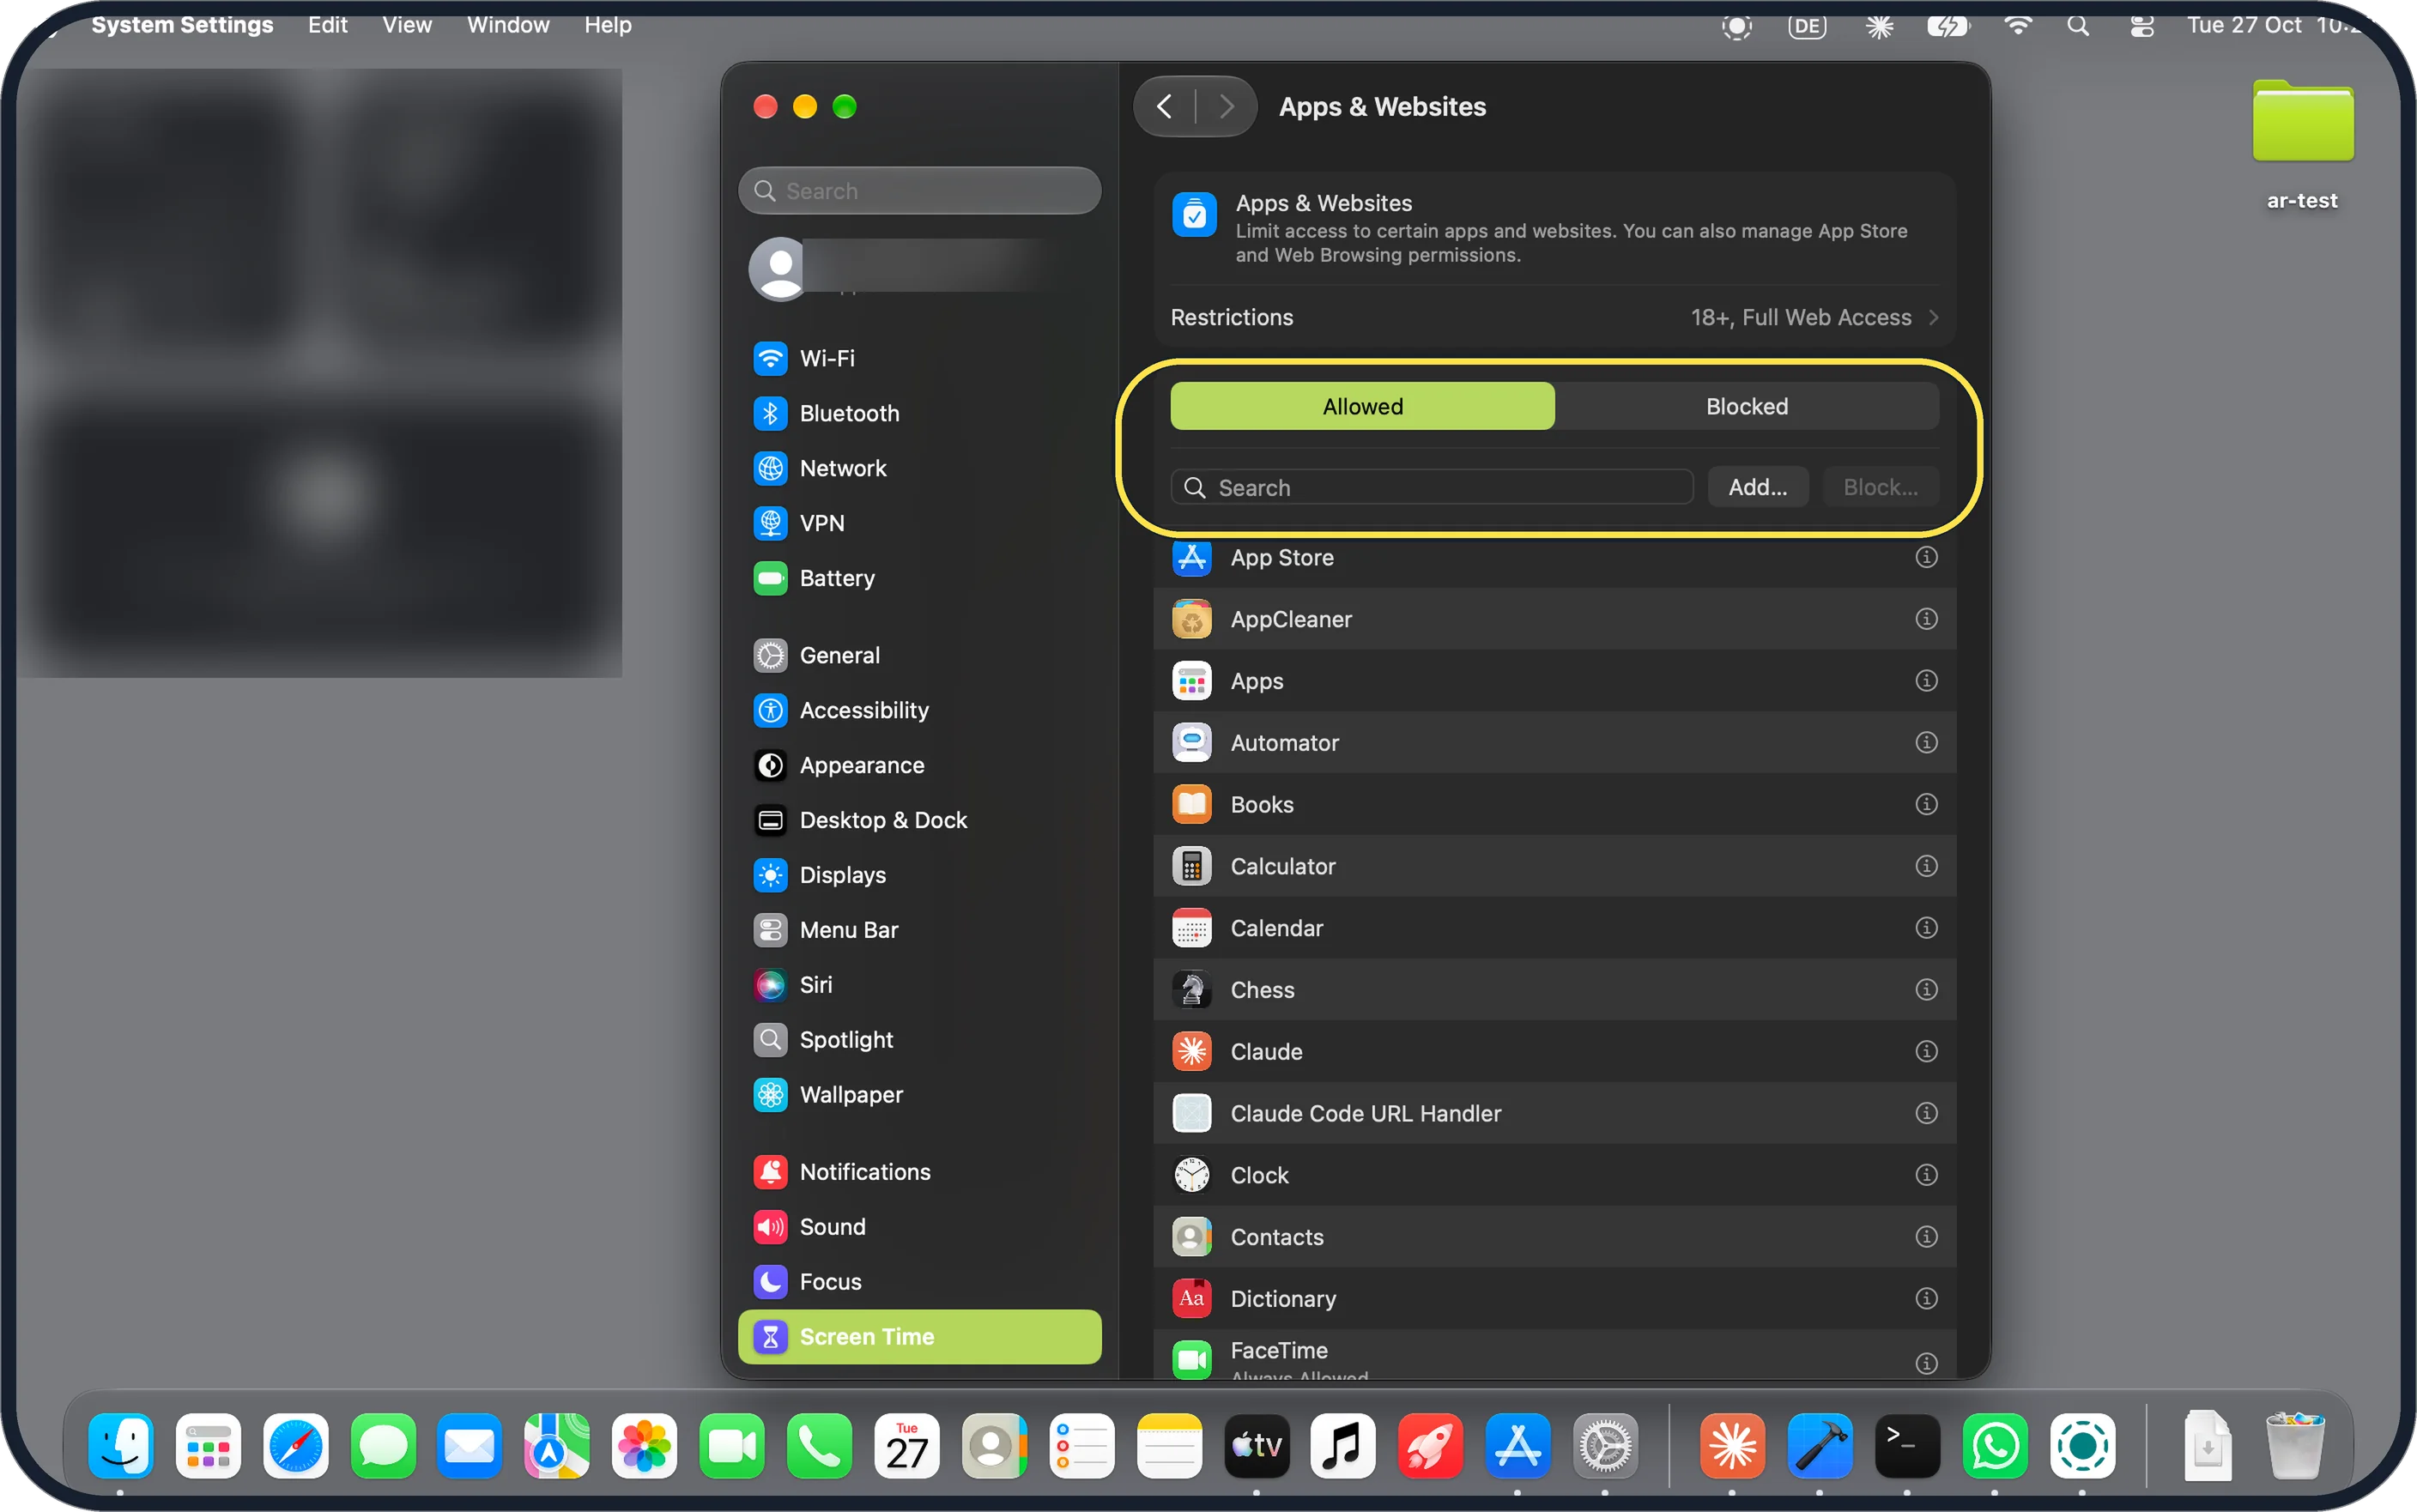Open info for AppCleaner row

click(1925, 620)
